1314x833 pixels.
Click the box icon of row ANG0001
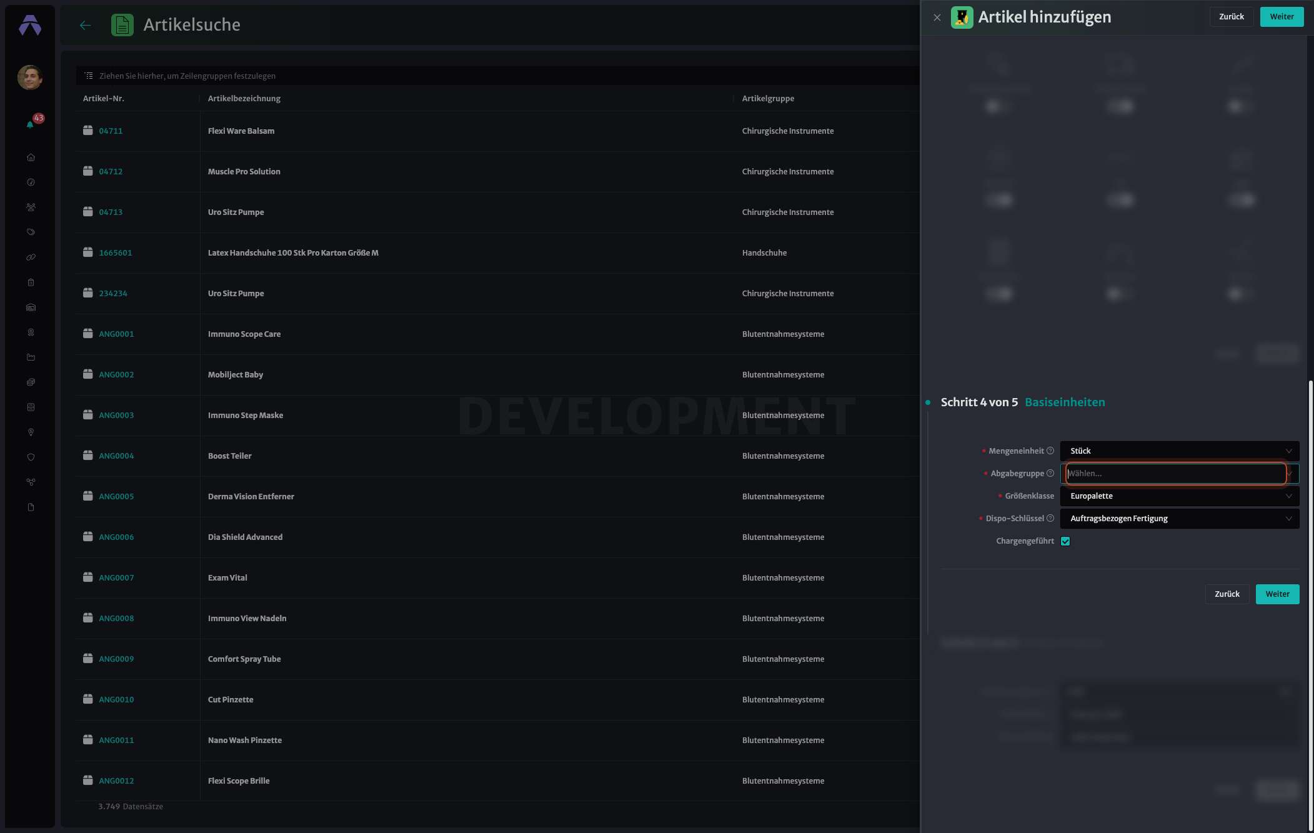pyautogui.click(x=88, y=334)
